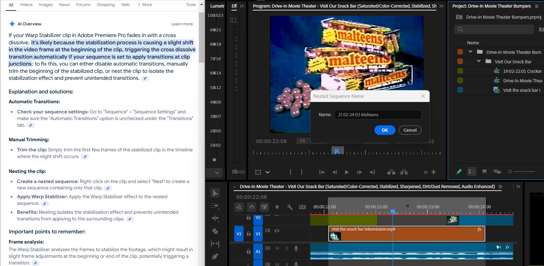This screenshot has height=266, width=544.
Task: Click the Lift button in Program monitor
Action: pyautogui.click(x=391, y=172)
